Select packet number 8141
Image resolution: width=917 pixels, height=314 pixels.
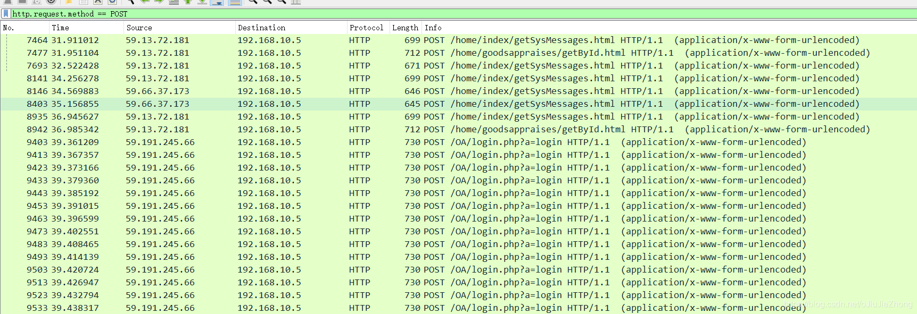tap(458, 78)
